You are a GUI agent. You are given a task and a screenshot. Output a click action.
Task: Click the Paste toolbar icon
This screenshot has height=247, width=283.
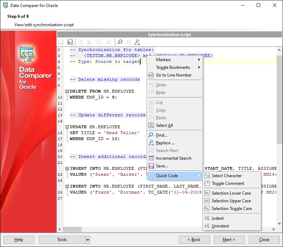point(99,42)
